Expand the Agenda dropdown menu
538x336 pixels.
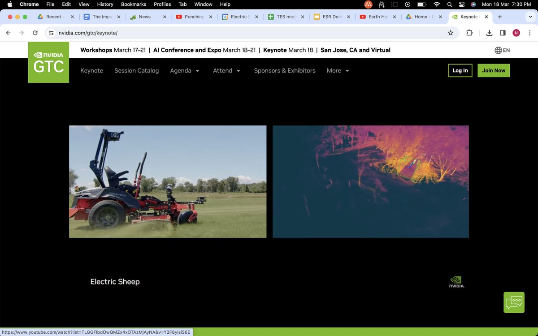click(185, 71)
